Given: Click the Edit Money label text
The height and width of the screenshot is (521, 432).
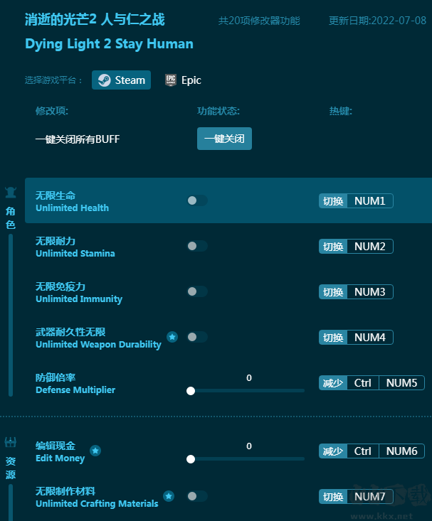Looking at the screenshot, I should [x=60, y=458].
